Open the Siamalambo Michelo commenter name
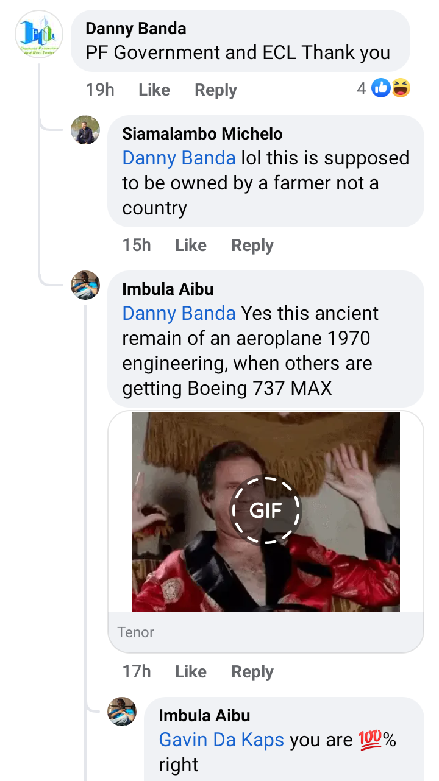Screen dimensions: 439x781 202,134
